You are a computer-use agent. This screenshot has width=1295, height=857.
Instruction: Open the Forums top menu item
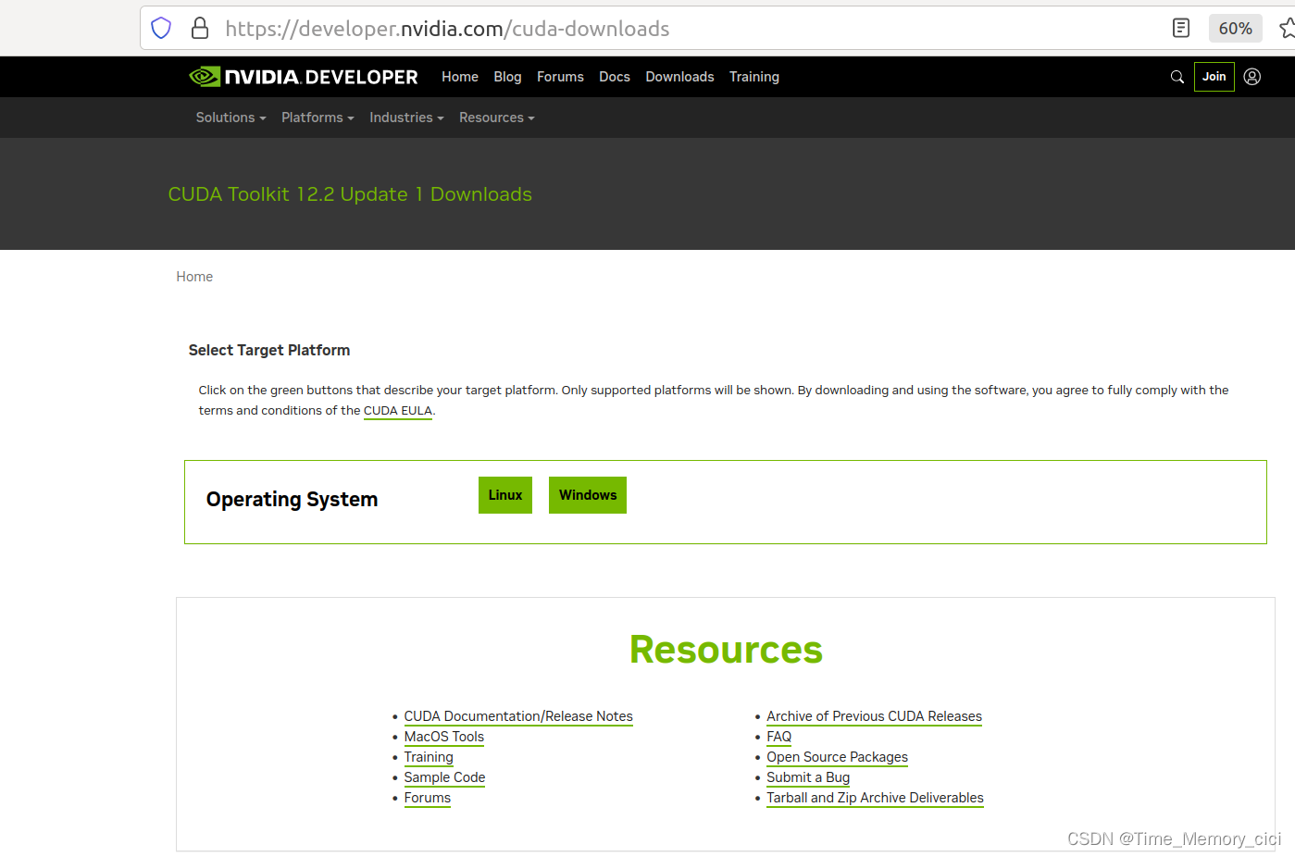(x=560, y=77)
